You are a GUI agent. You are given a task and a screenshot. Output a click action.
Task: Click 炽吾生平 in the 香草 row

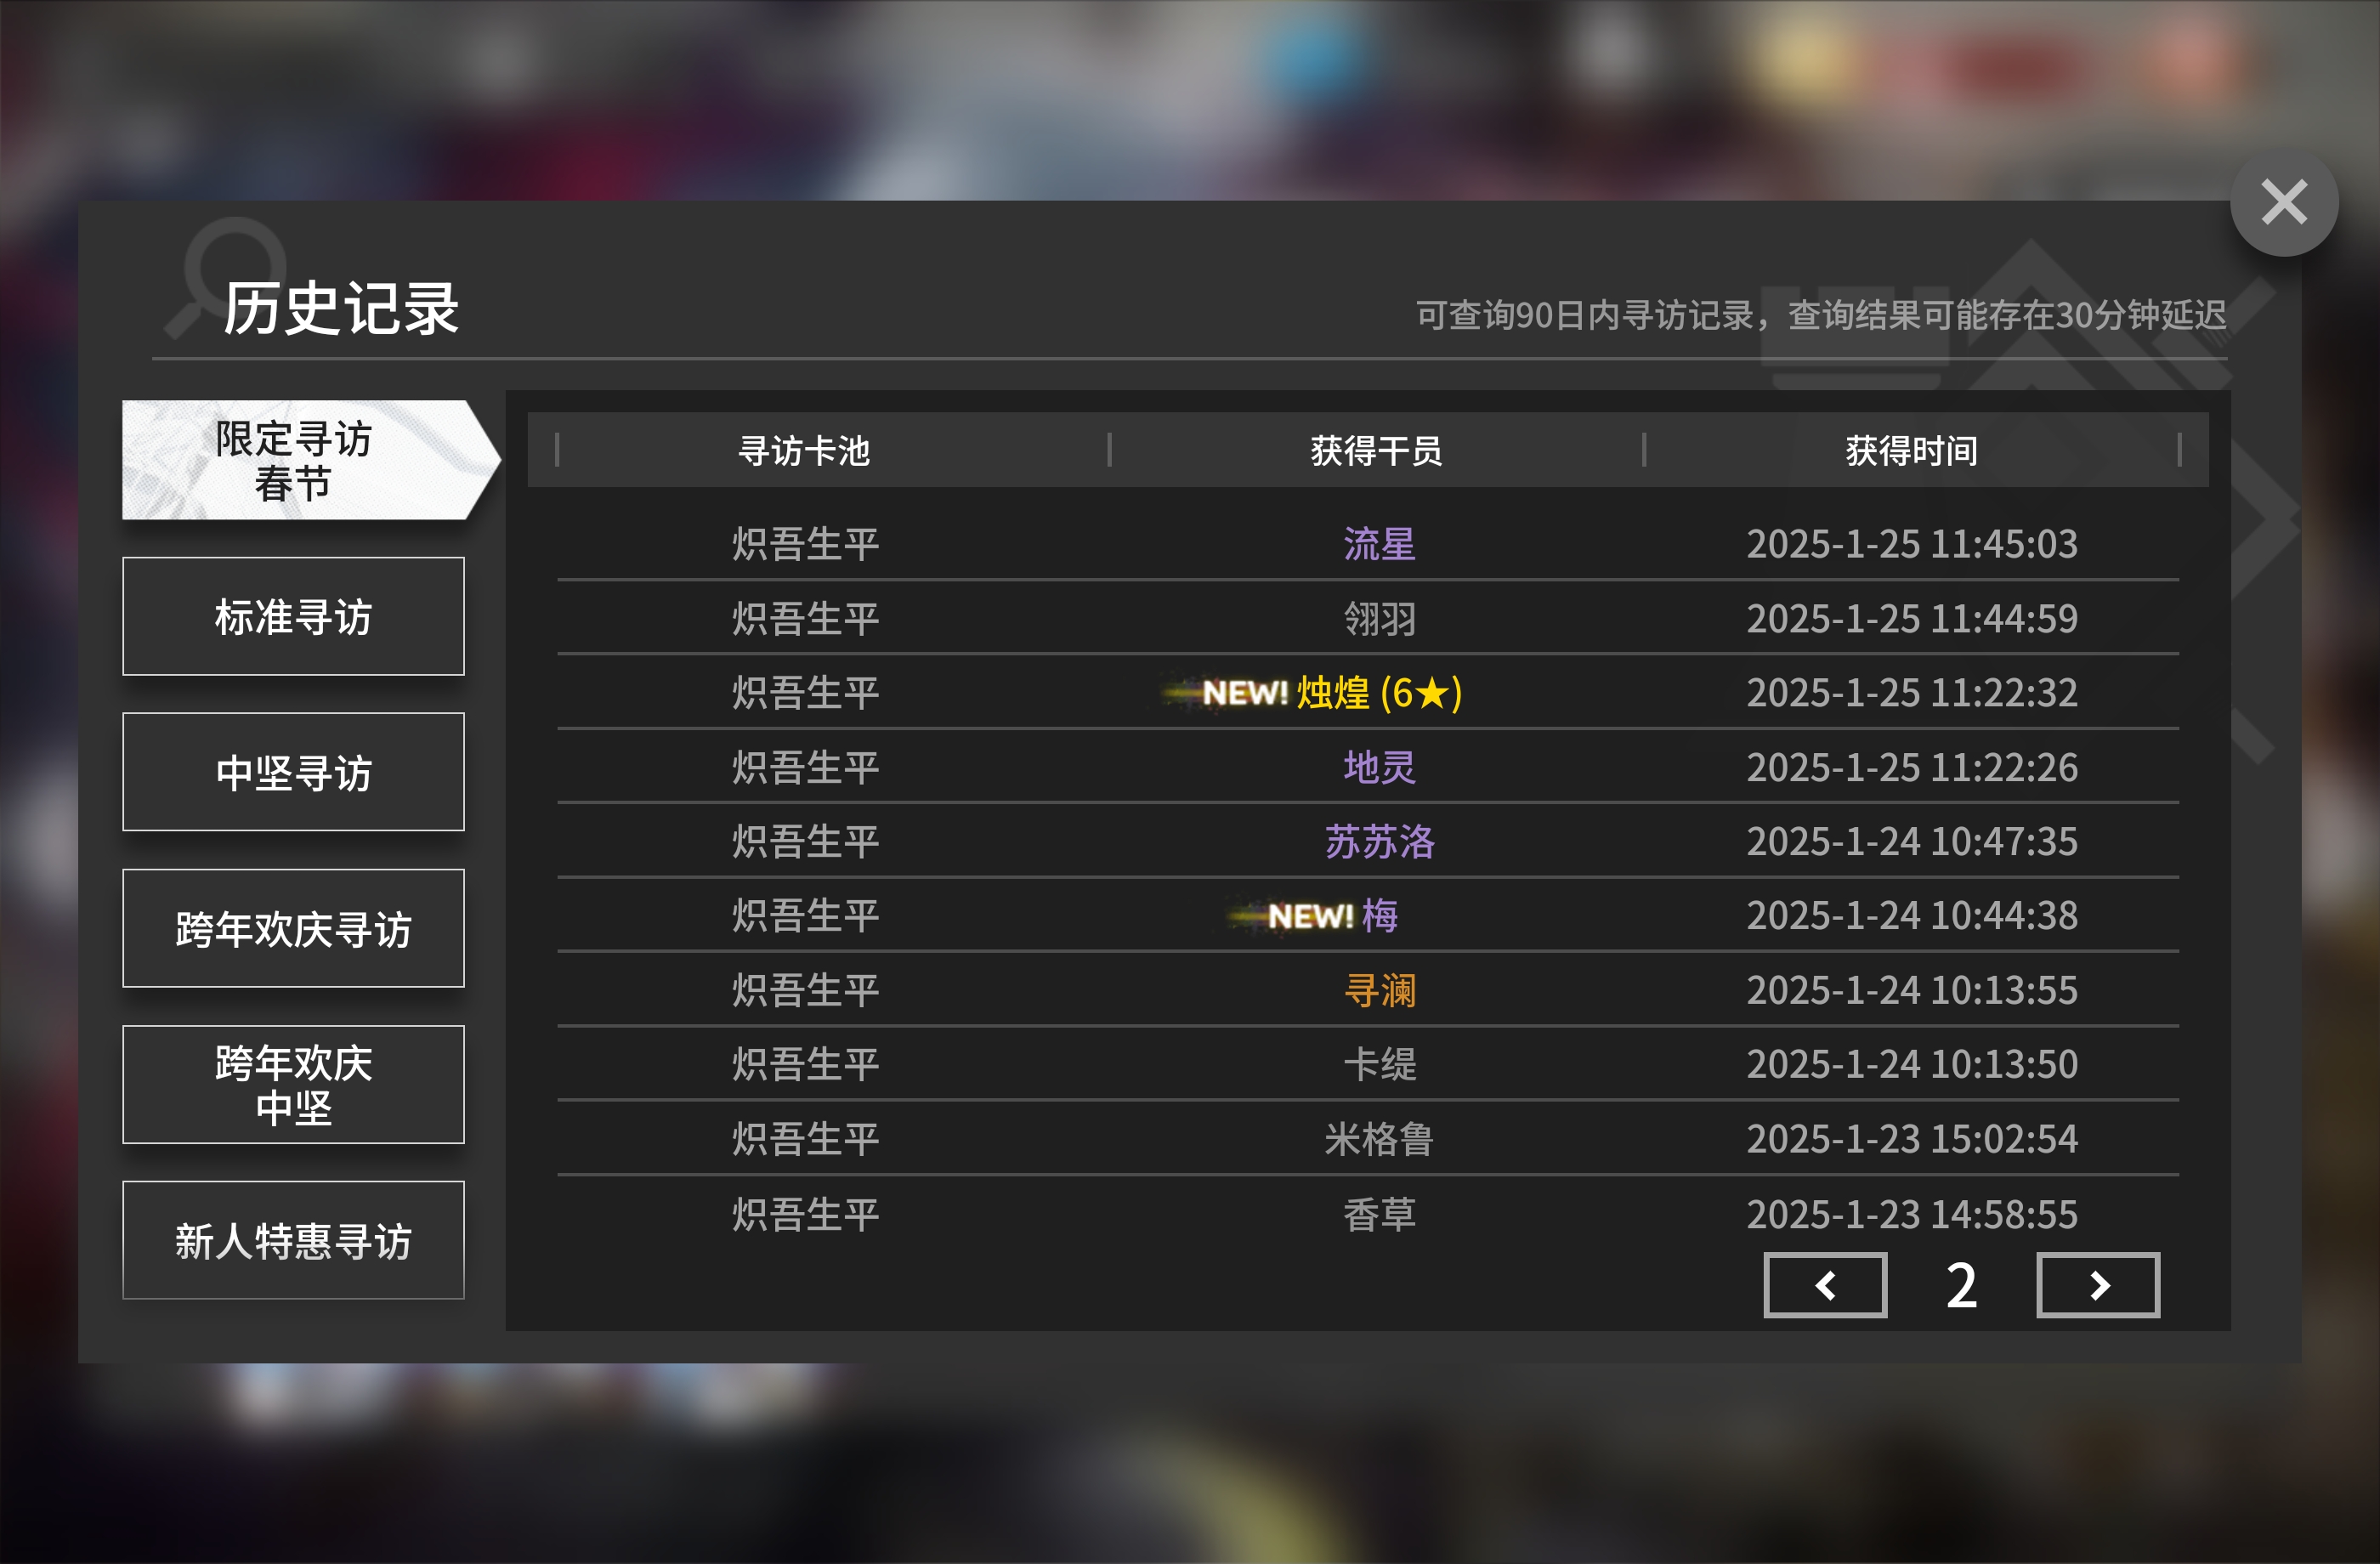coord(805,1214)
